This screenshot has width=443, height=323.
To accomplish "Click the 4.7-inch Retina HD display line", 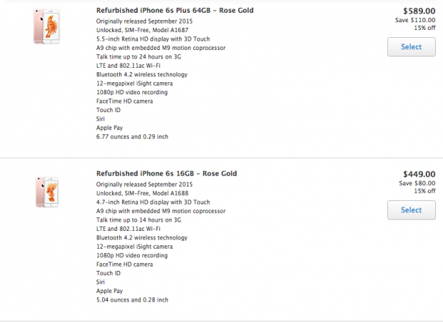I will [153, 202].
